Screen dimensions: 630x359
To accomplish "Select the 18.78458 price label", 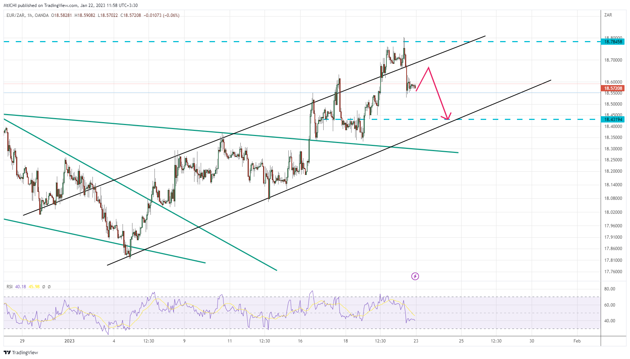I will point(613,42).
